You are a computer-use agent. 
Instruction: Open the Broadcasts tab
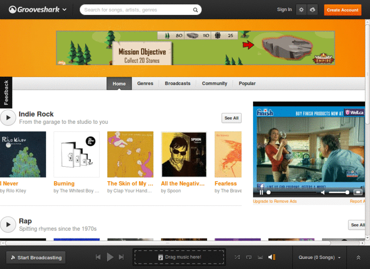(178, 84)
